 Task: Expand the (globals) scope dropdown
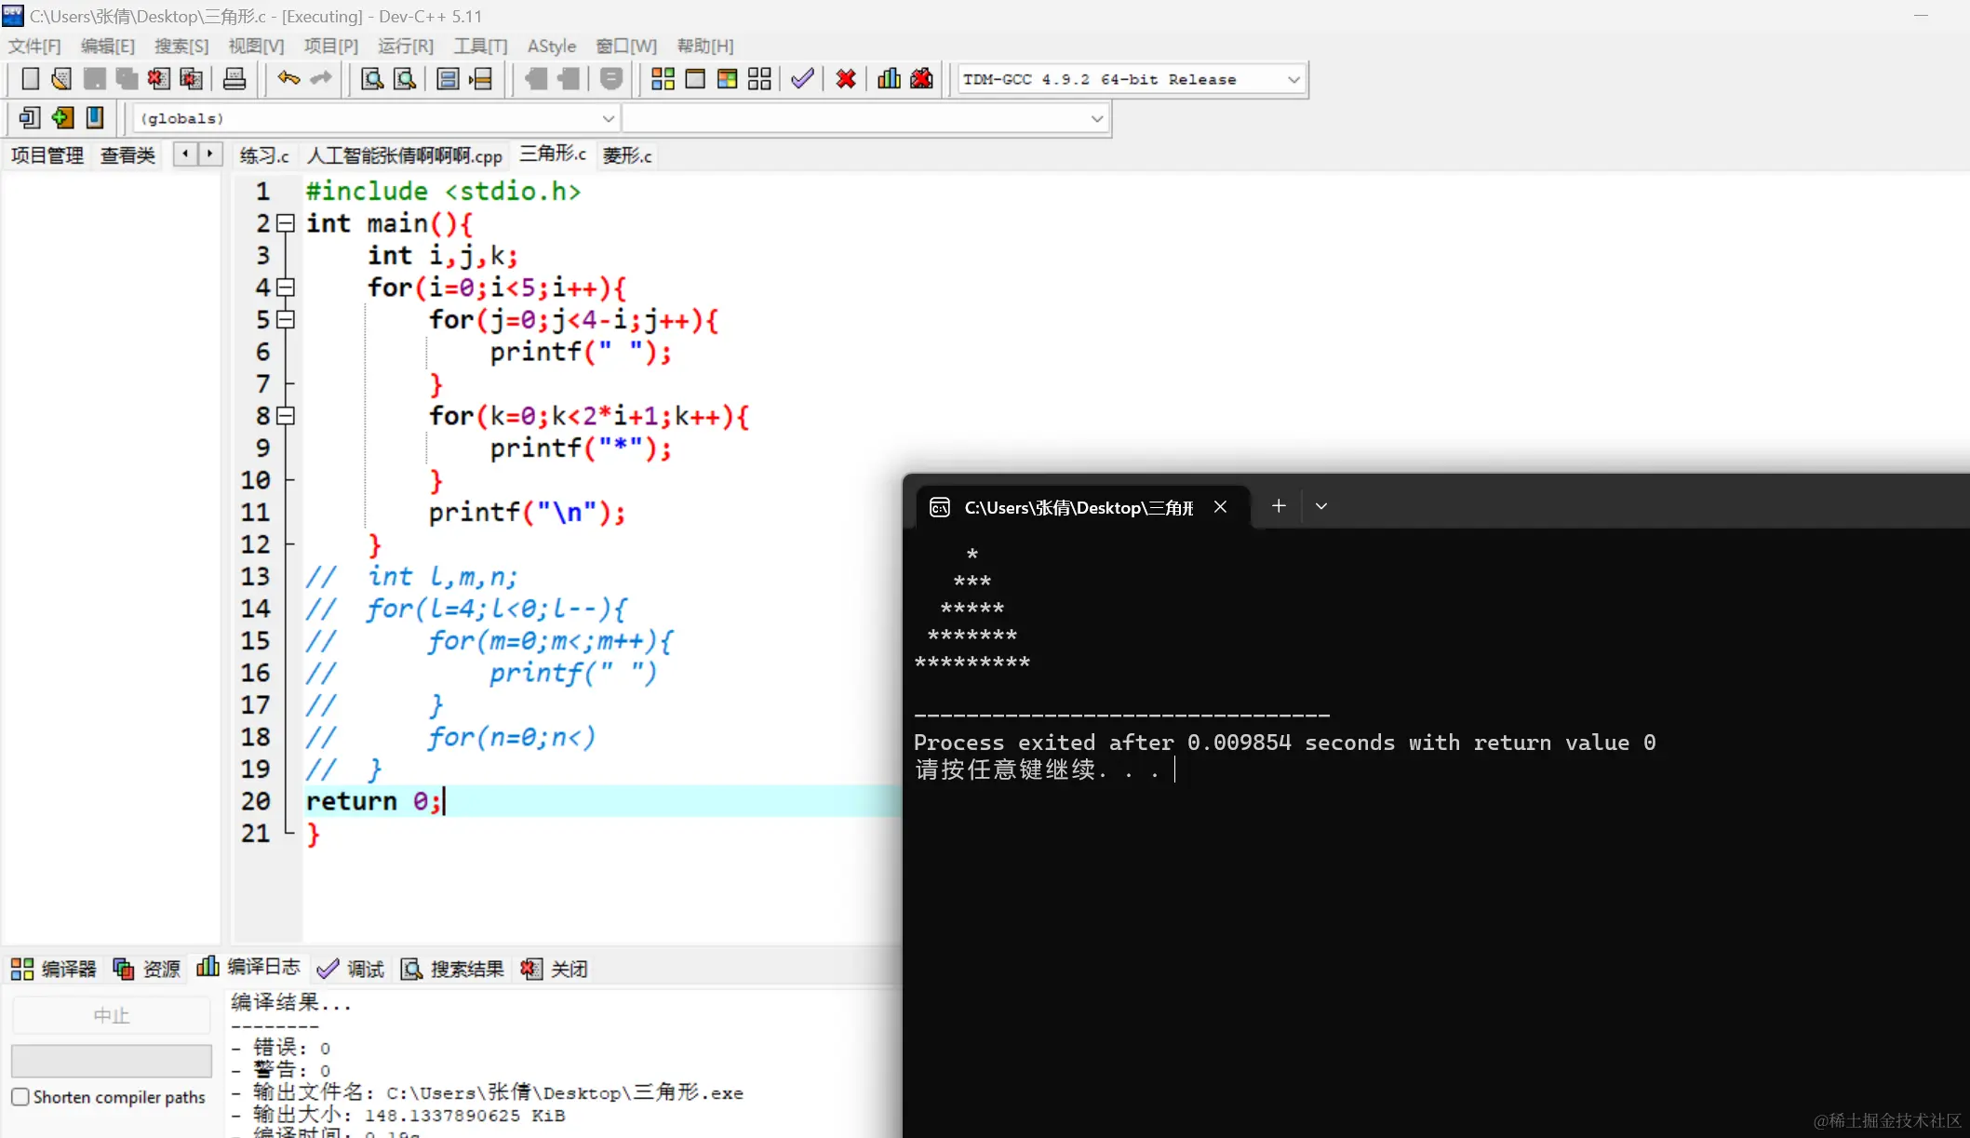coord(608,119)
